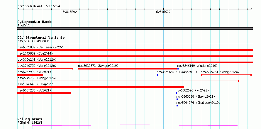The width and height of the screenshot is (261, 129).
Task: Click the 60816500 ruler position label
Action: pyautogui.click(x=70, y=12)
